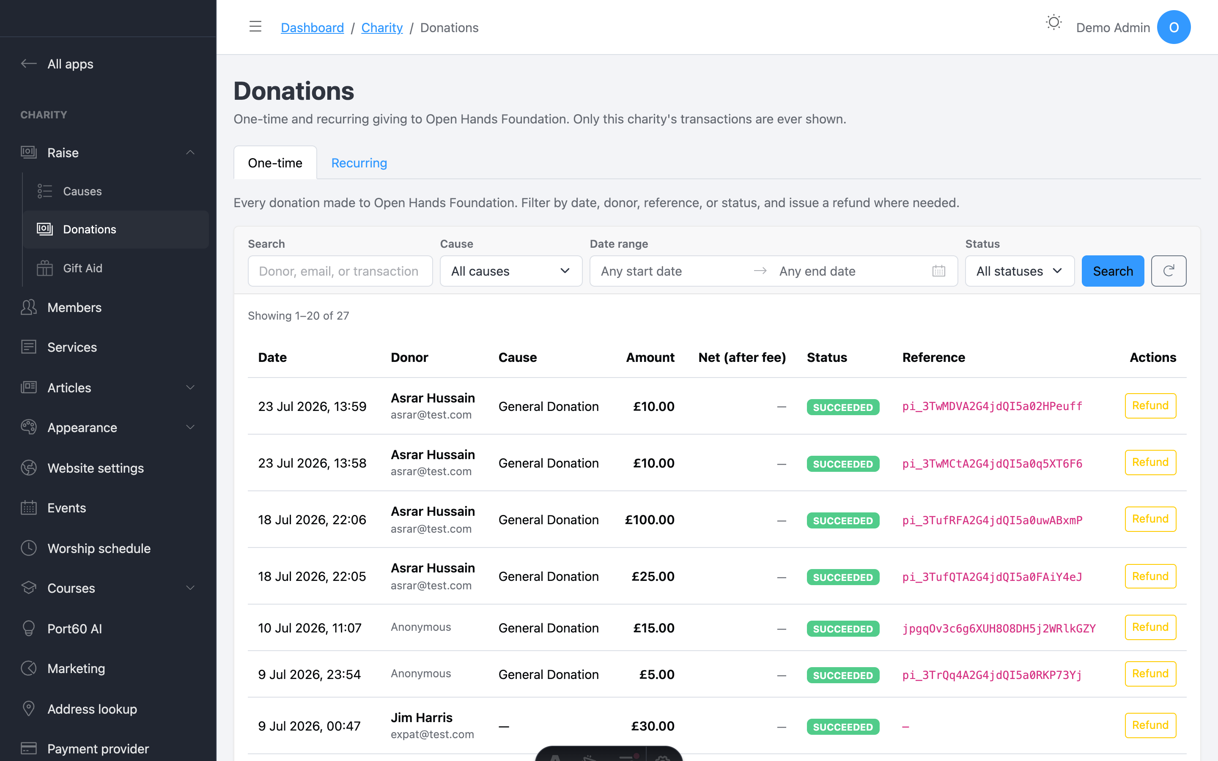Click the Articles newspaper icon
Screen dimensions: 1218x761
pos(29,387)
